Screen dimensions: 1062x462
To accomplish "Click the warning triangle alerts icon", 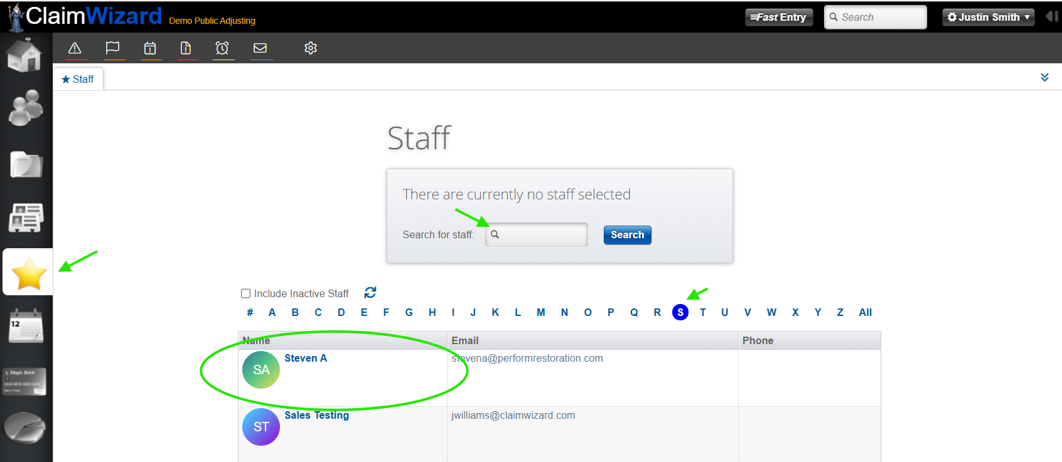I will 75,48.
